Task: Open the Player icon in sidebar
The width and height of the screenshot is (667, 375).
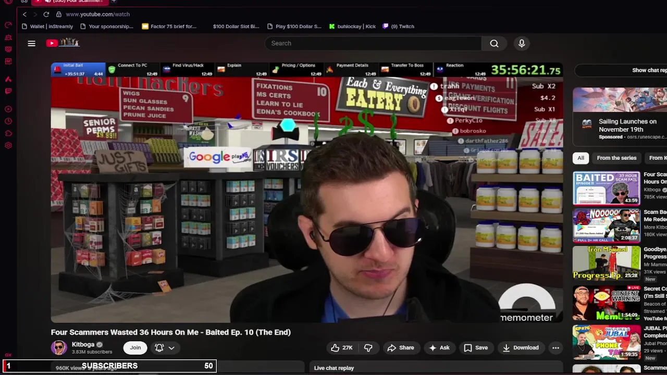Action: tap(8, 109)
